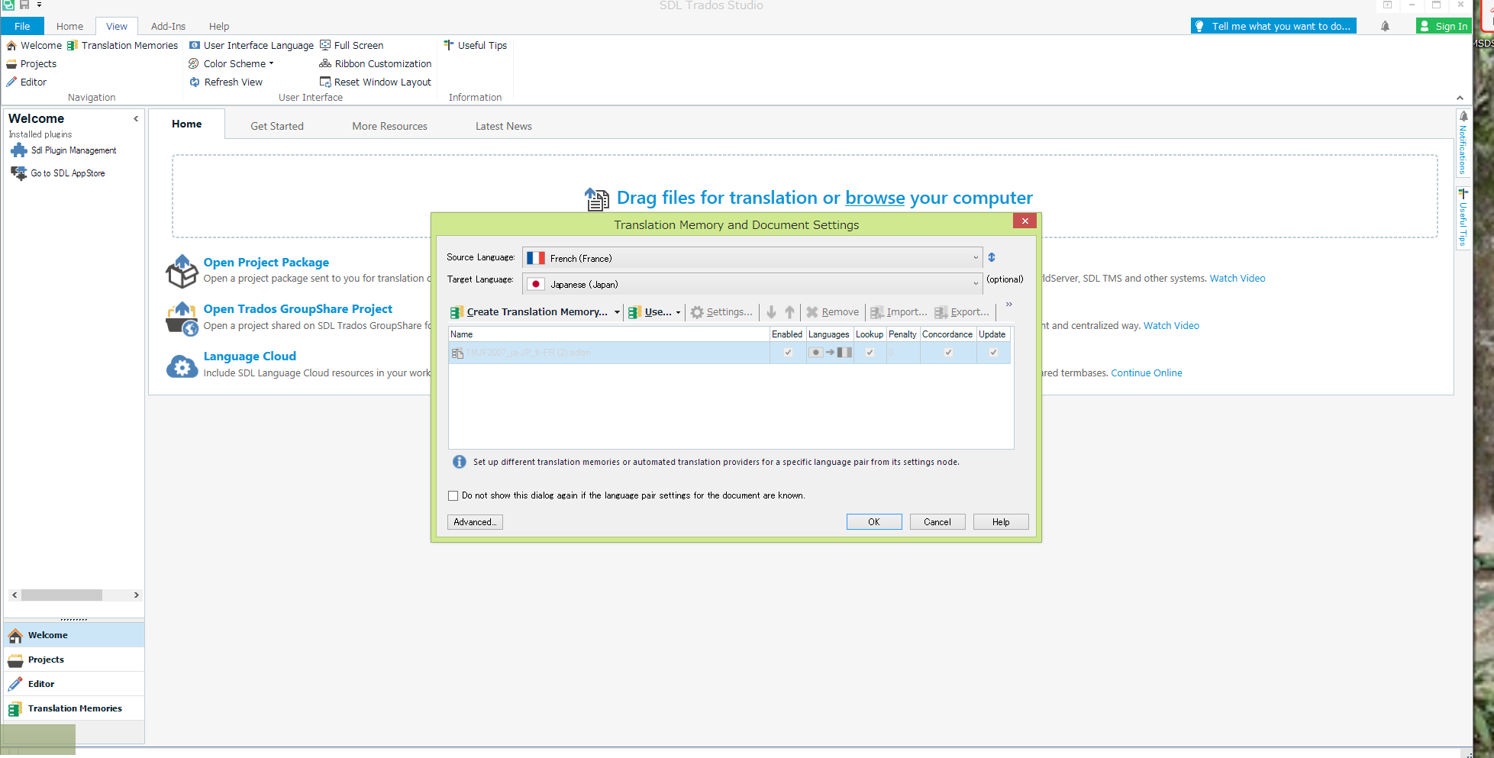Switch to the Home ribbon tab
The width and height of the screenshot is (1494, 758).
pos(69,26)
